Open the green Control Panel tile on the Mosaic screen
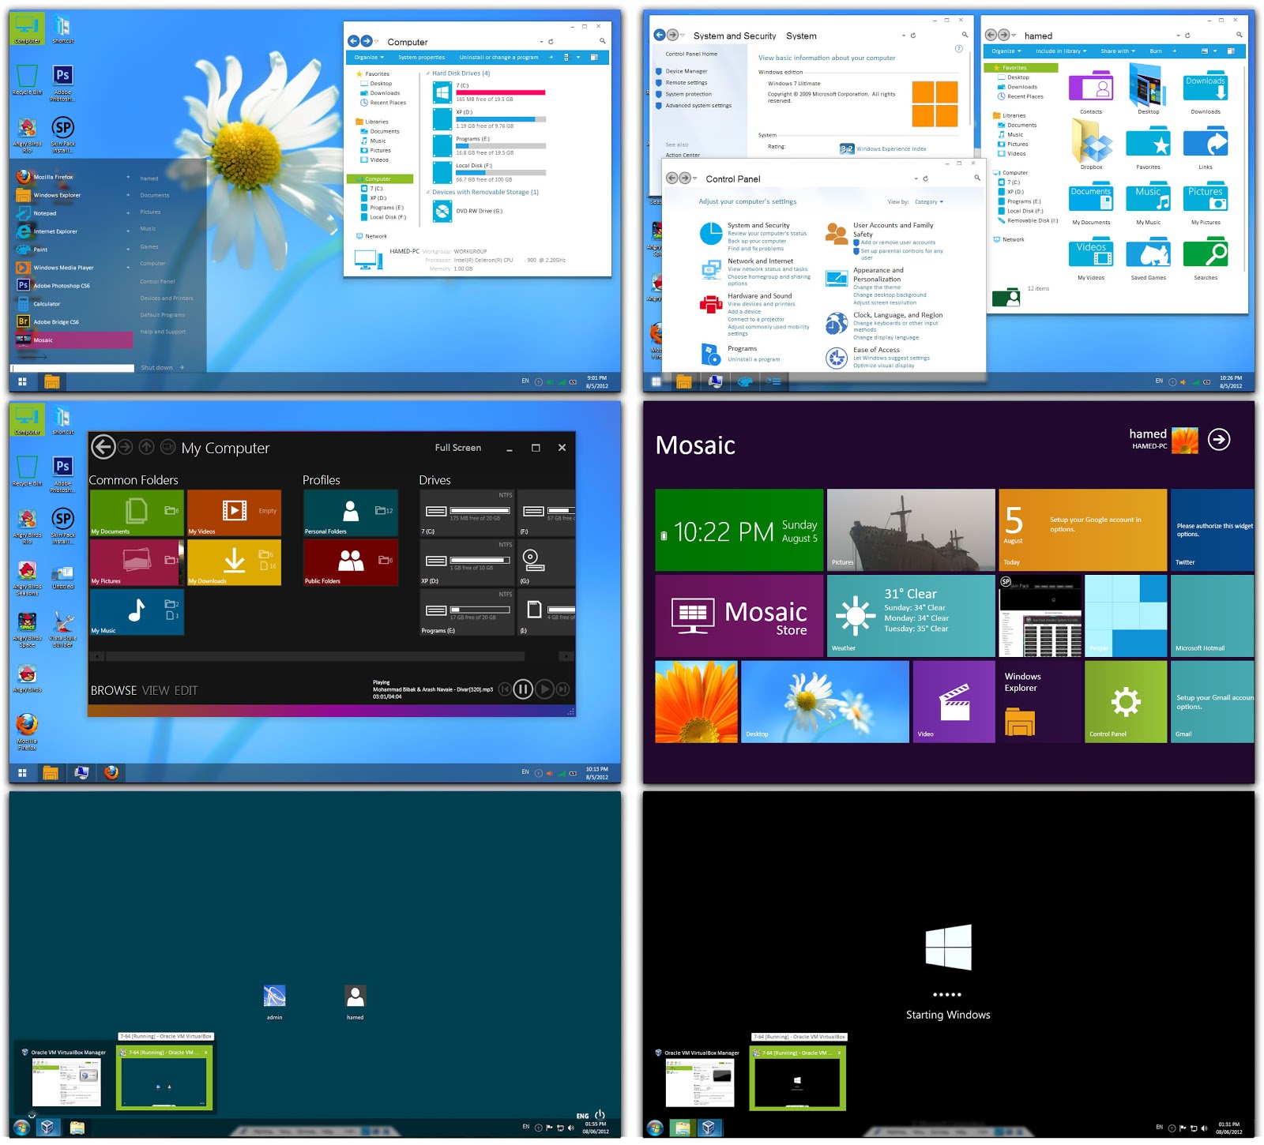Image resolution: width=1264 pixels, height=1145 pixels. coord(1126,701)
